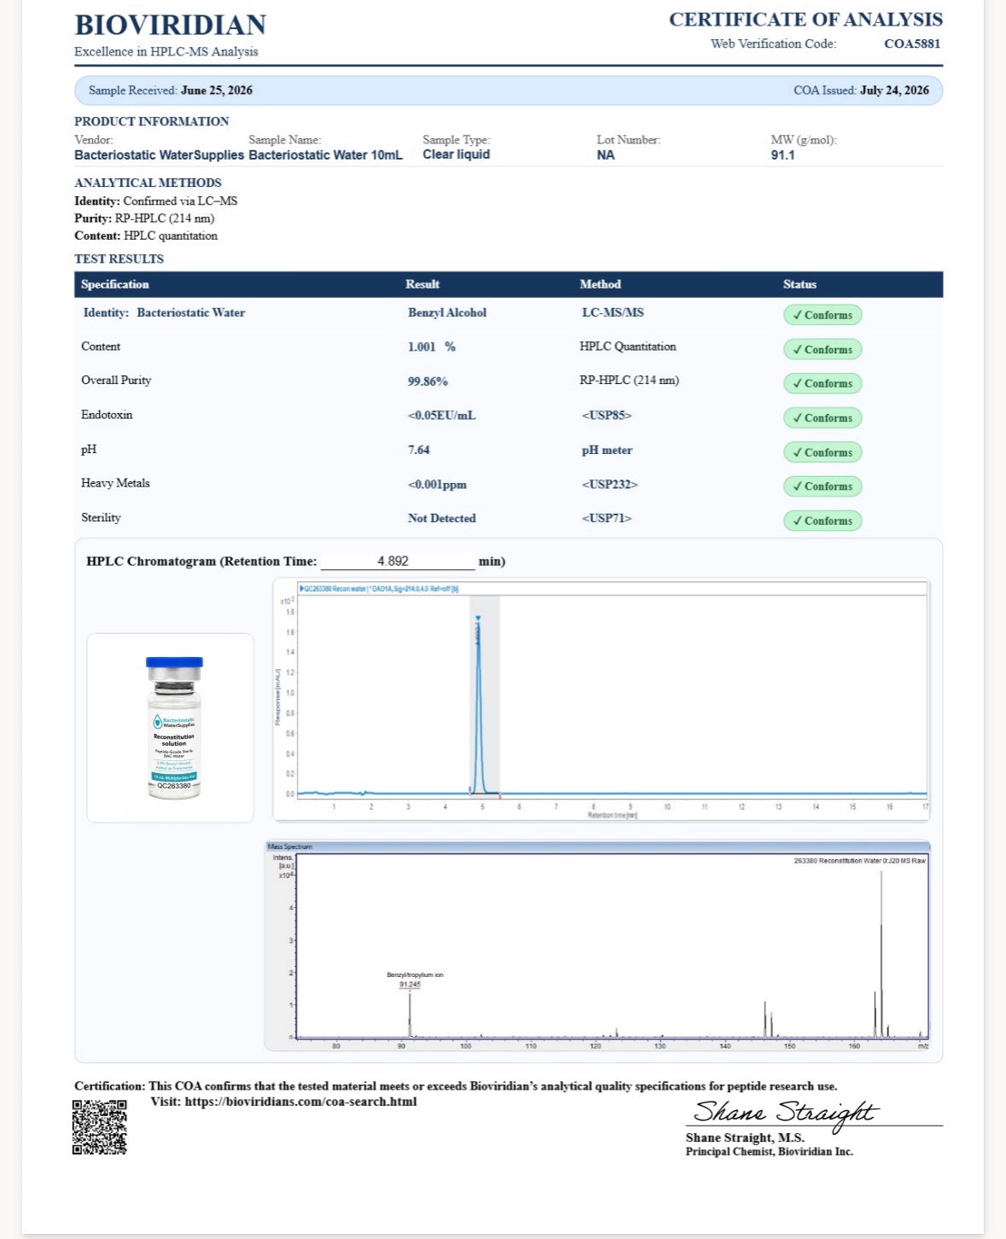Screen dimensions: 1006x1239
Task: Click the Conforms badge for pH
Action: pyautogui.click(x=823, y=452)
